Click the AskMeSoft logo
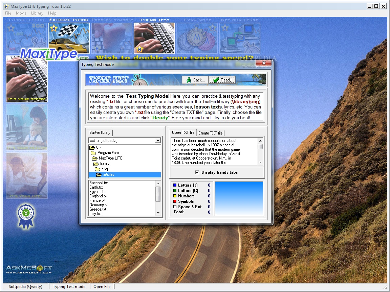Screen dimensions: 390x292 tap(29, 269)
